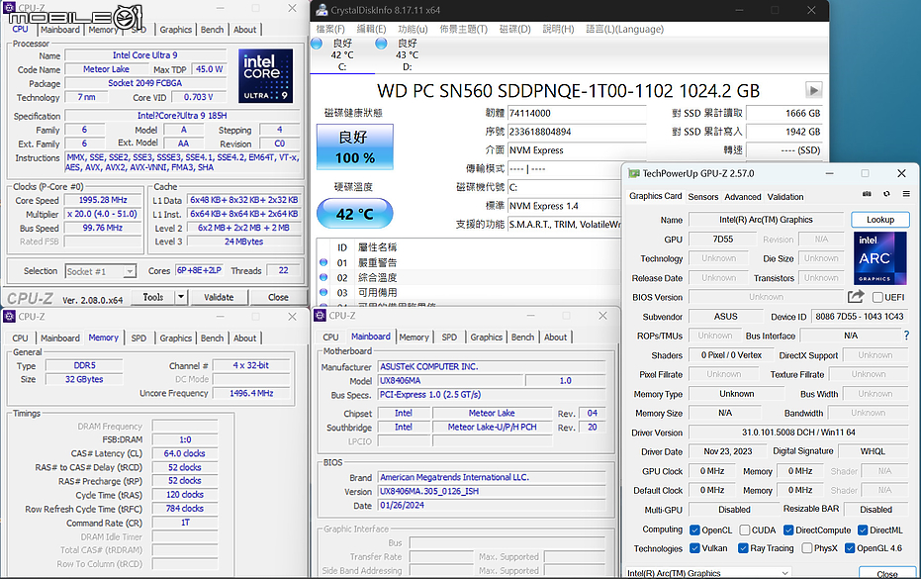Click the blue status dot for attribute 02
Screen dimensions: 921x579
tap(323, 277)
